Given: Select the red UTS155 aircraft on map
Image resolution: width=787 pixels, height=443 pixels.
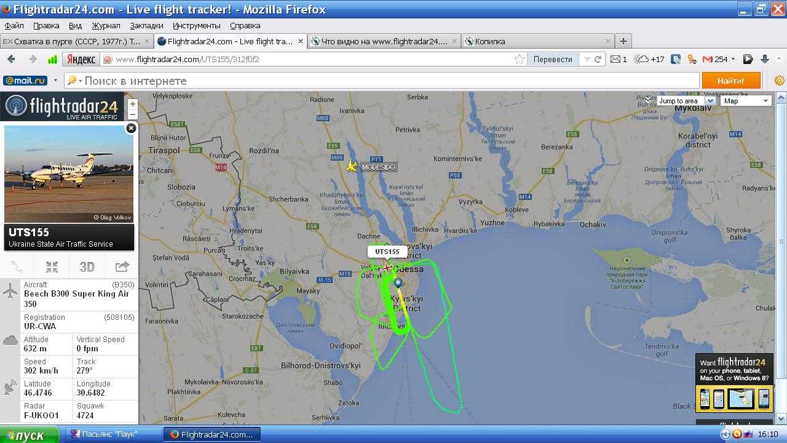Looking at the screenshot, I should tap(387, 267).
